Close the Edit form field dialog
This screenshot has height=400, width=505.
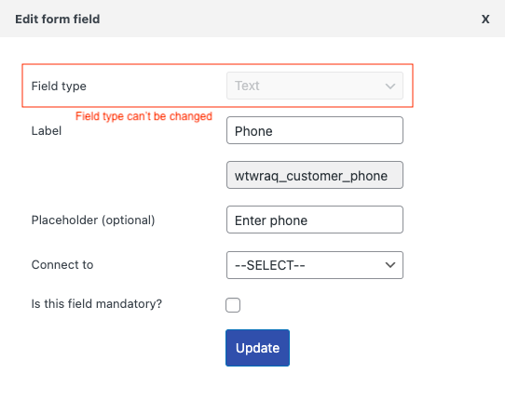pos(485,20)
